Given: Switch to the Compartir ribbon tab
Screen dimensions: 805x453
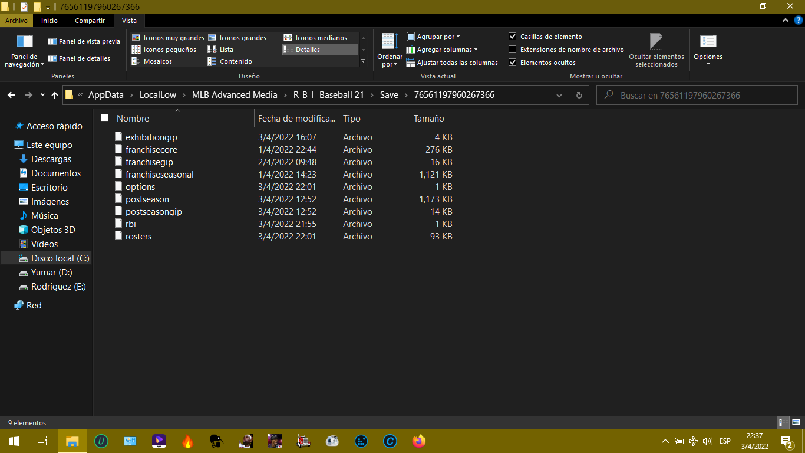Looking at the screenshot, I should [x=90, y=21].
